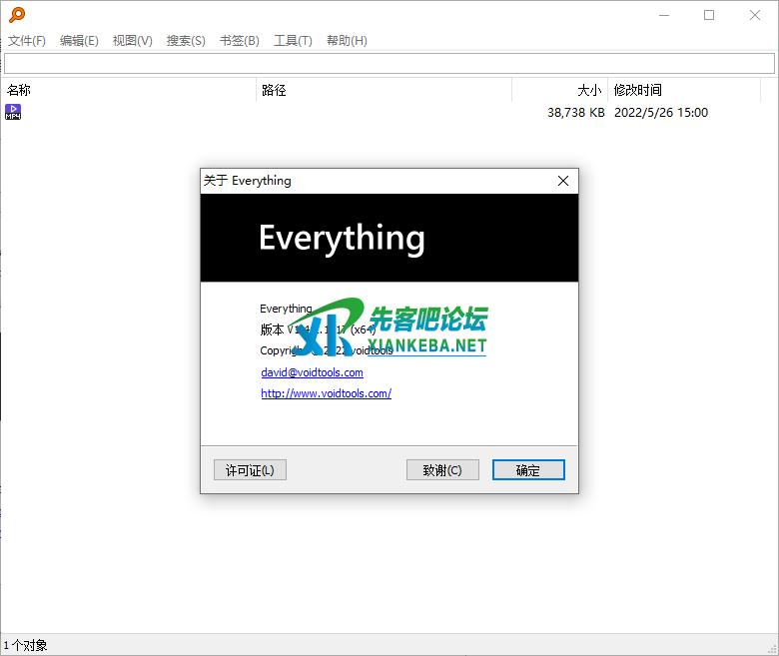This screenshot has width=779, height=656.
Task: Open the 视图(V) menu
Action: (x=132, y=41)
